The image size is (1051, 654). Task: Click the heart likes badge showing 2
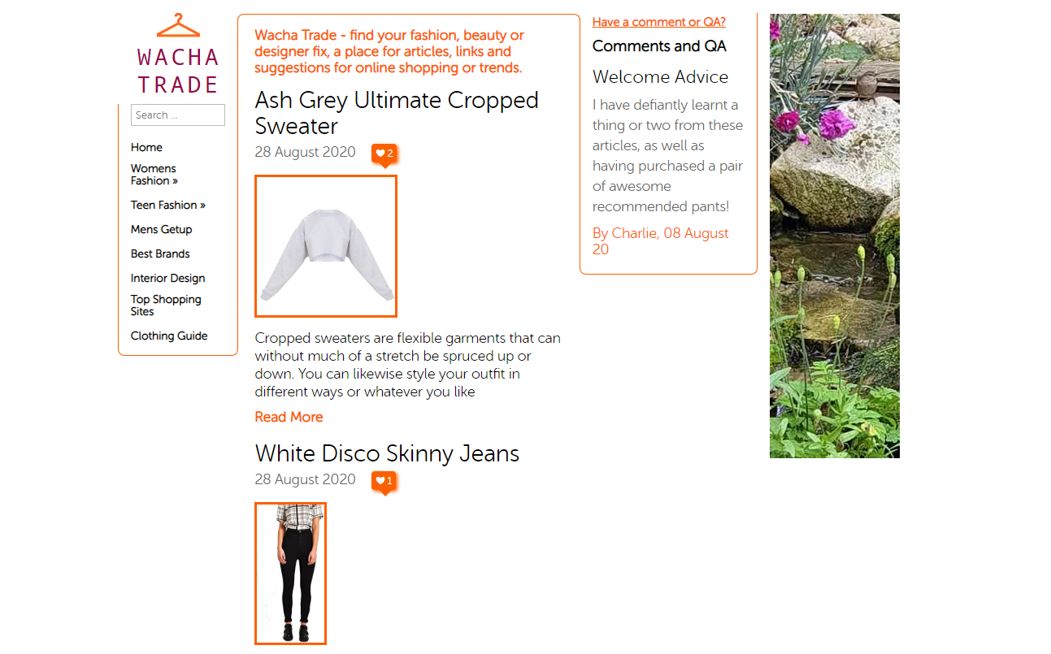click(384, 154)
